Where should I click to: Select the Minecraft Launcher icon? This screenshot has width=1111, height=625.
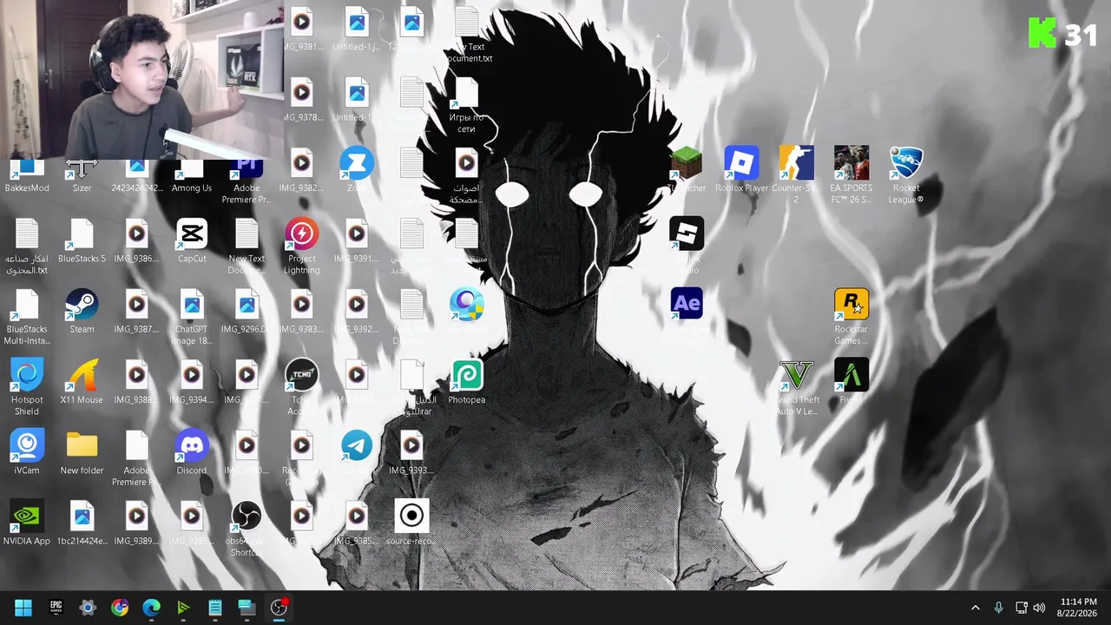[687, 171]
